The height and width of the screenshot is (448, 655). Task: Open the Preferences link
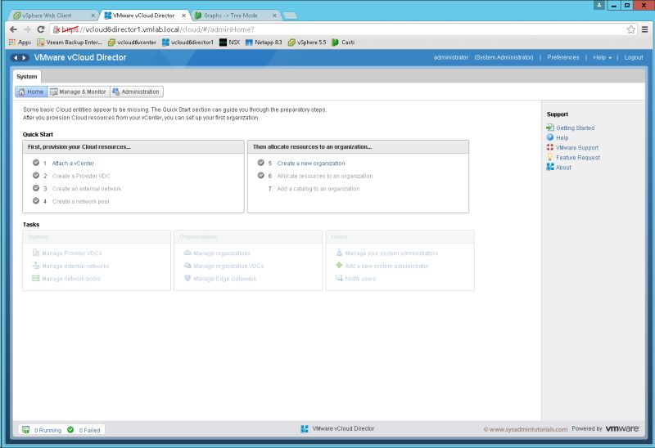(x=563, y=57)
